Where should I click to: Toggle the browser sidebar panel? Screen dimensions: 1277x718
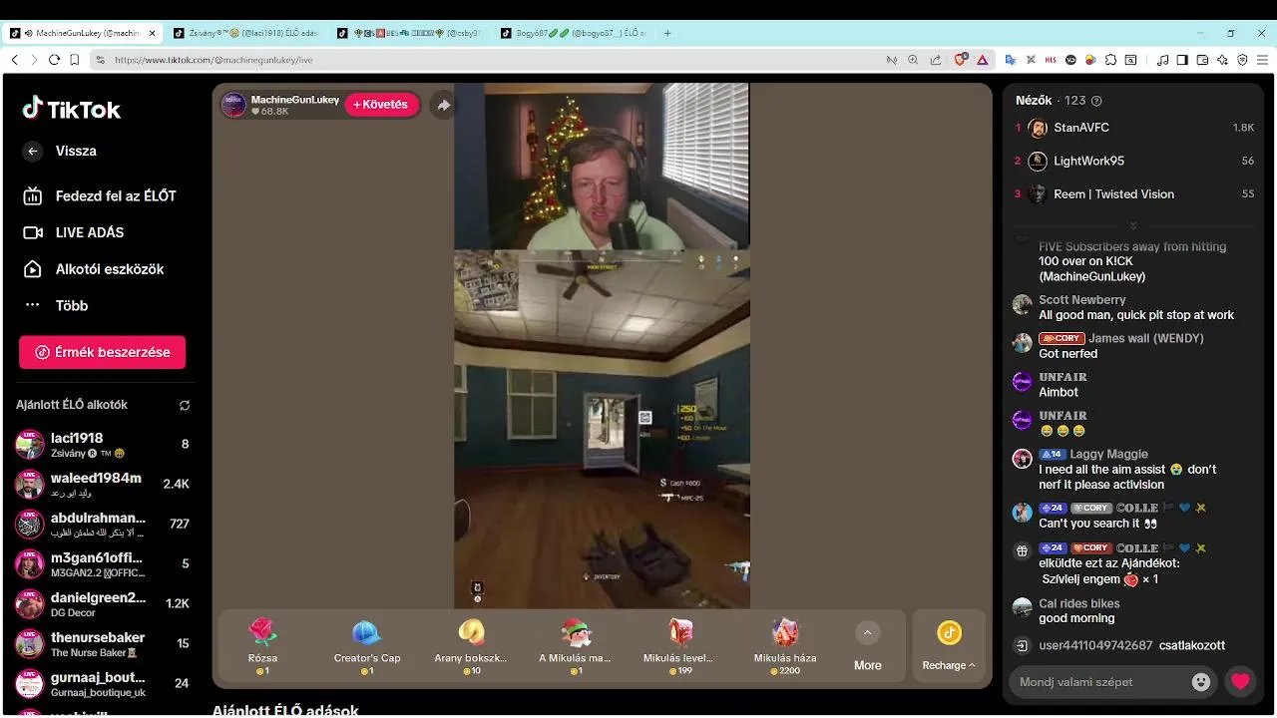(x=1182, y=60)
